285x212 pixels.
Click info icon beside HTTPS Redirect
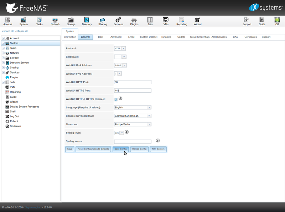pos(120,98)
